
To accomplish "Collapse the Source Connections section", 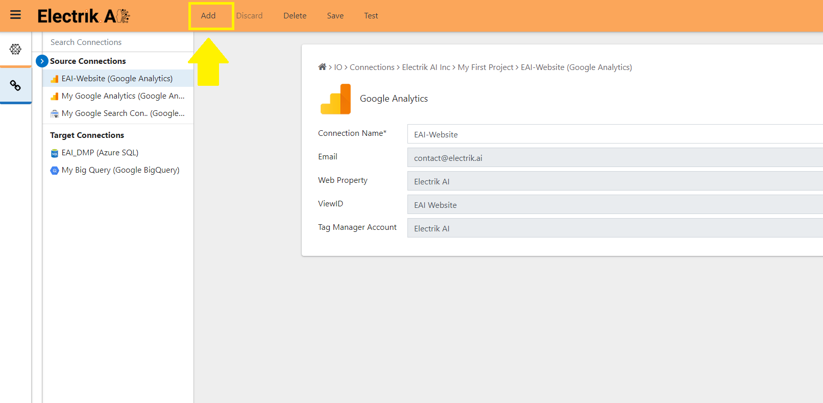I will [x=42, y=61].
